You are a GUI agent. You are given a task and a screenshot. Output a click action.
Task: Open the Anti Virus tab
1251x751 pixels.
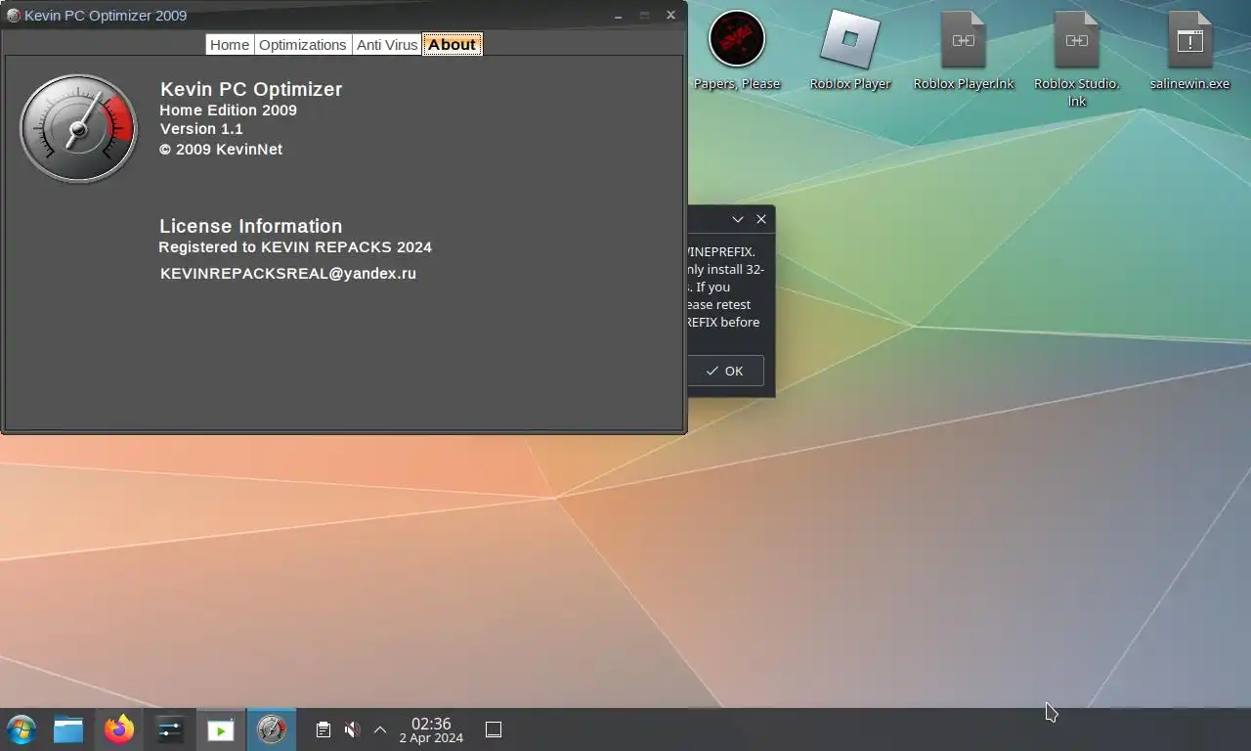click(x=387, y=45)
